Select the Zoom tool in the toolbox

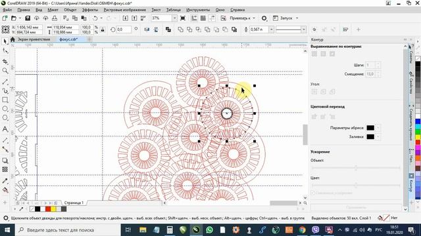click(x=5, y=71)
